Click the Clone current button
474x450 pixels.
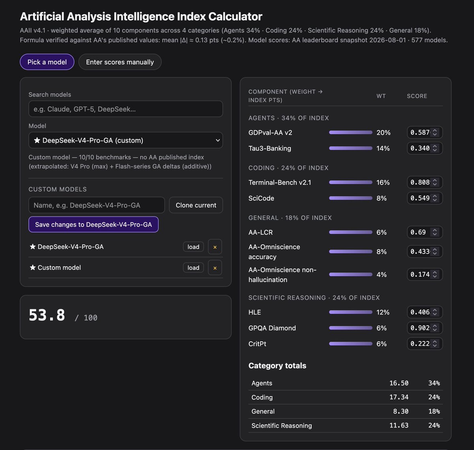(196, 205)
